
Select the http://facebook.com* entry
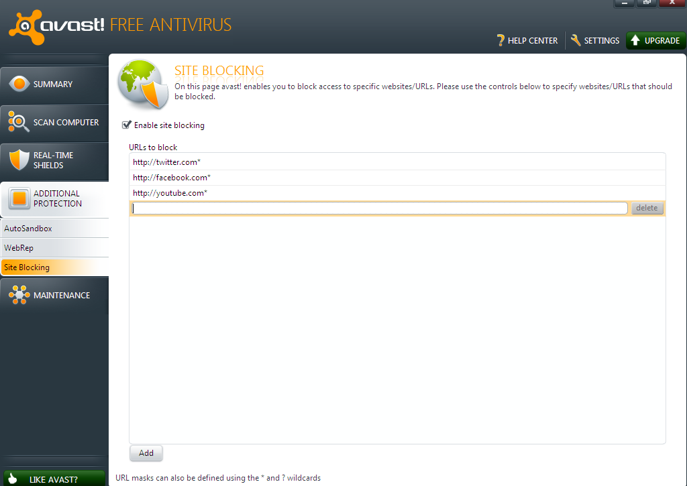(x=397, y=178)
